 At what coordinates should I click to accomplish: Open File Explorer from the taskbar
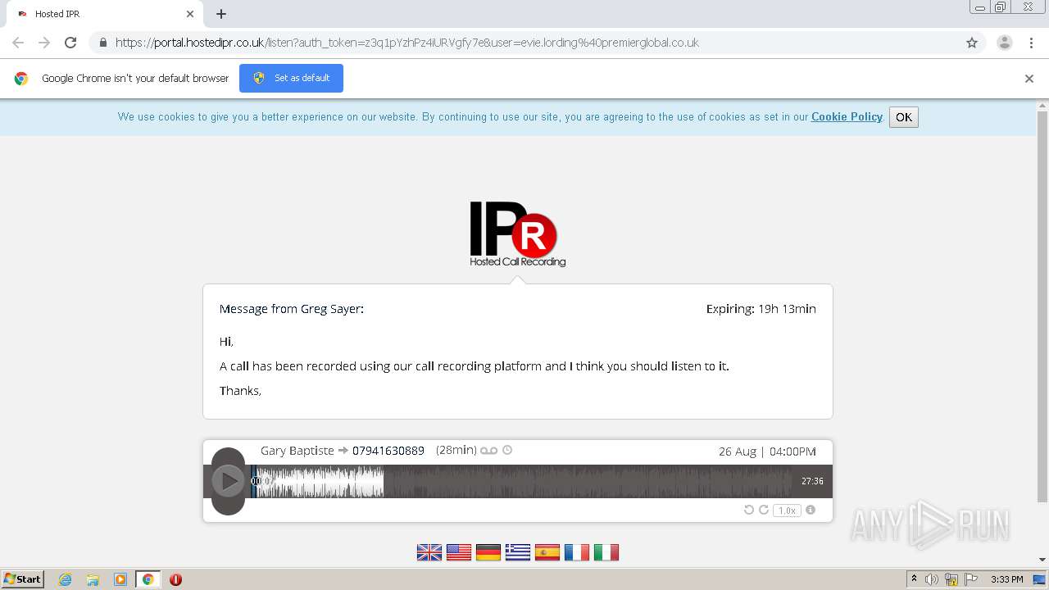click(x=93, y=579)
